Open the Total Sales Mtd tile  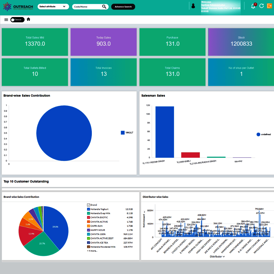(x=35, y=42)
